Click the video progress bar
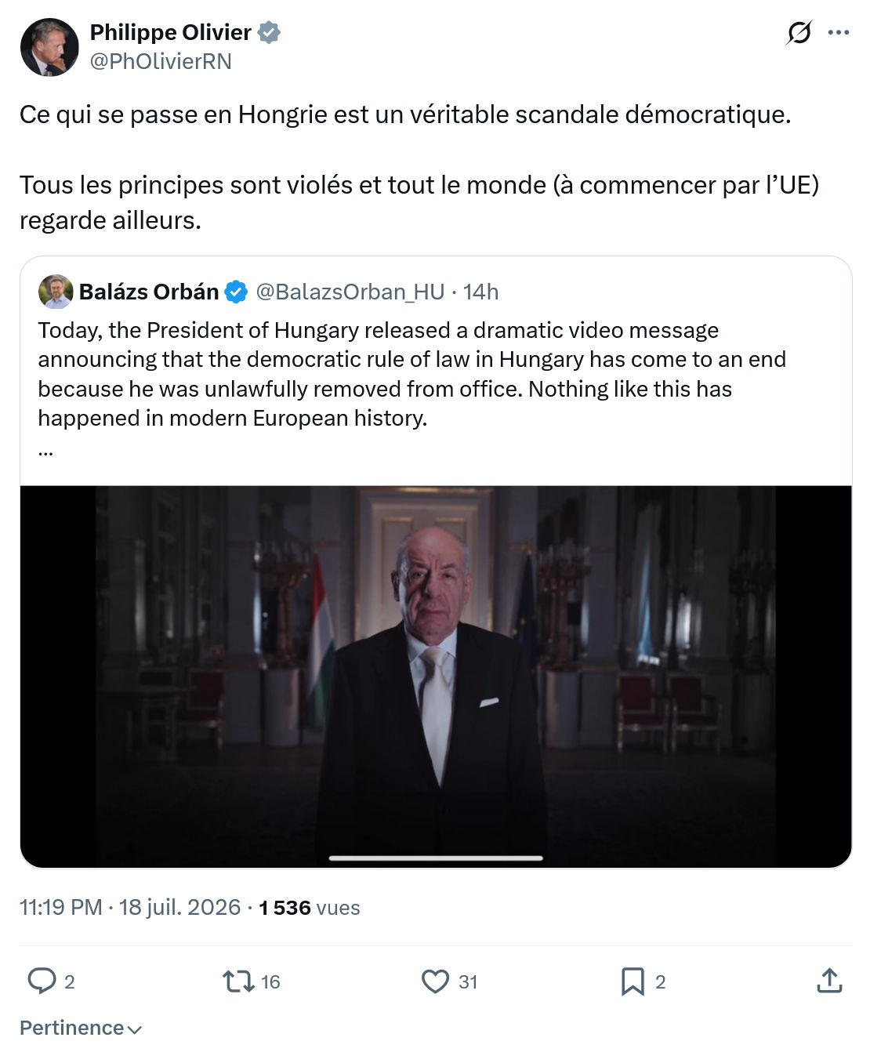Viewport: 870px width, 1052px height. [436, 858]
